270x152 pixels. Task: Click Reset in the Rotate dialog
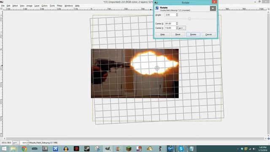click(178, 35)
